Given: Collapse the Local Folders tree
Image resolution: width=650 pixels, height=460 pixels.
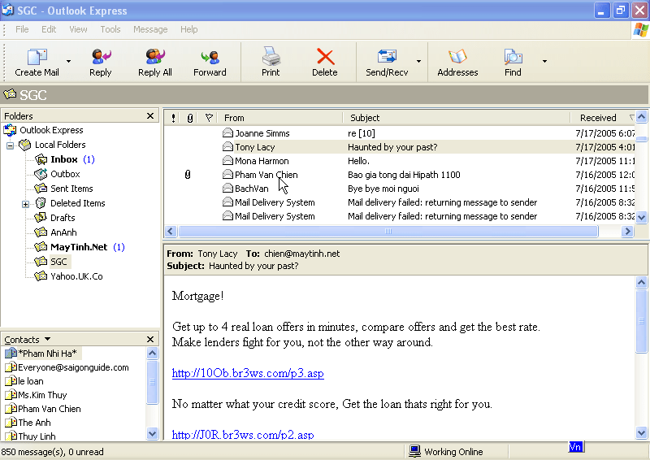Looking at the screenshot, I should [11, 145].
